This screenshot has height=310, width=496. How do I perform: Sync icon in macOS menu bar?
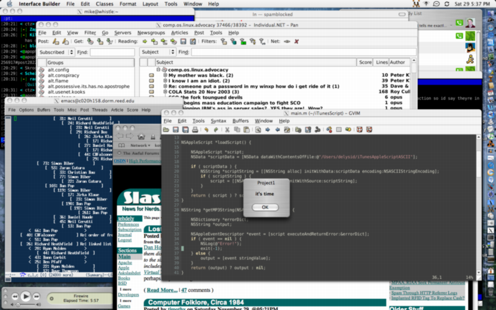(446, 4)
